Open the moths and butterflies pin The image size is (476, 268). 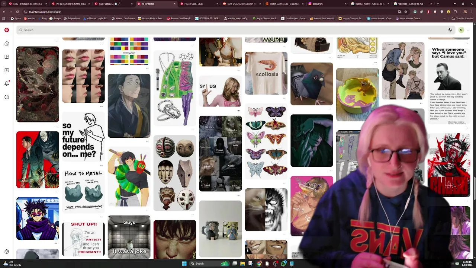tap(266, 141)
